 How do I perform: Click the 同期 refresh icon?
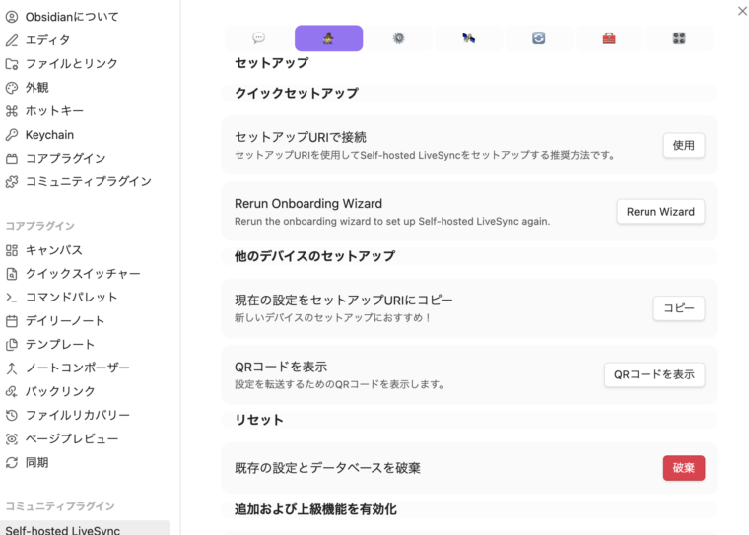(x=12, y=462)
